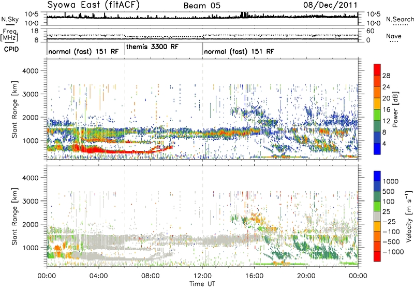Click the '12:00' time tick label
The width and height of the screenshot is (414, 287).
tap(202, 276)
